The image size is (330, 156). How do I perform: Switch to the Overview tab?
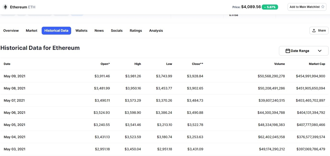click(11, 31)
